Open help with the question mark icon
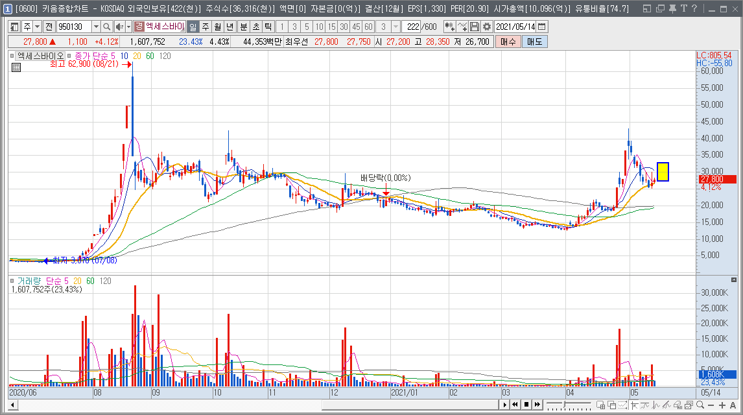The image size is (743, 415). pos(694,8)
